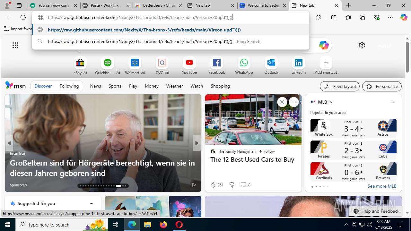Viewport: 411px width, 231px height.
Task: Open the White Sox vs Astros score
Action: 353,128
